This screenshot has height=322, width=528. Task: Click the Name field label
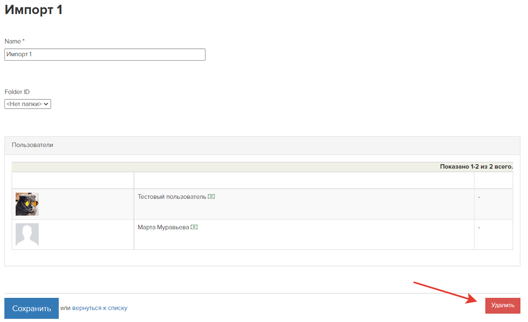15,41
